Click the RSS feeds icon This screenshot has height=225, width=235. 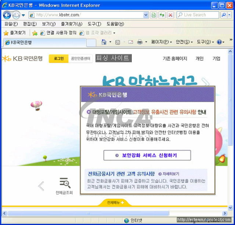(117, 42)
